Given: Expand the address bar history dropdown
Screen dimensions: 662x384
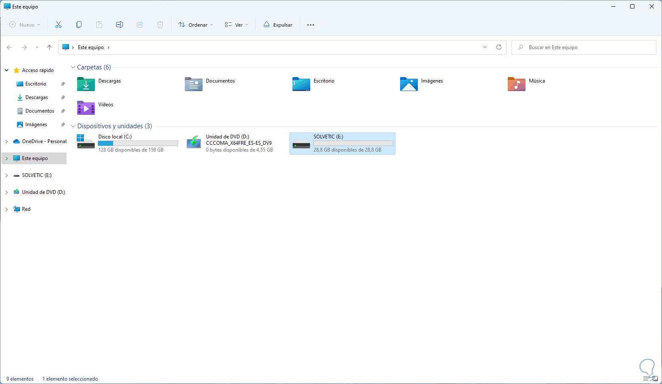Looking at the screenshot, I should [485, 47].
